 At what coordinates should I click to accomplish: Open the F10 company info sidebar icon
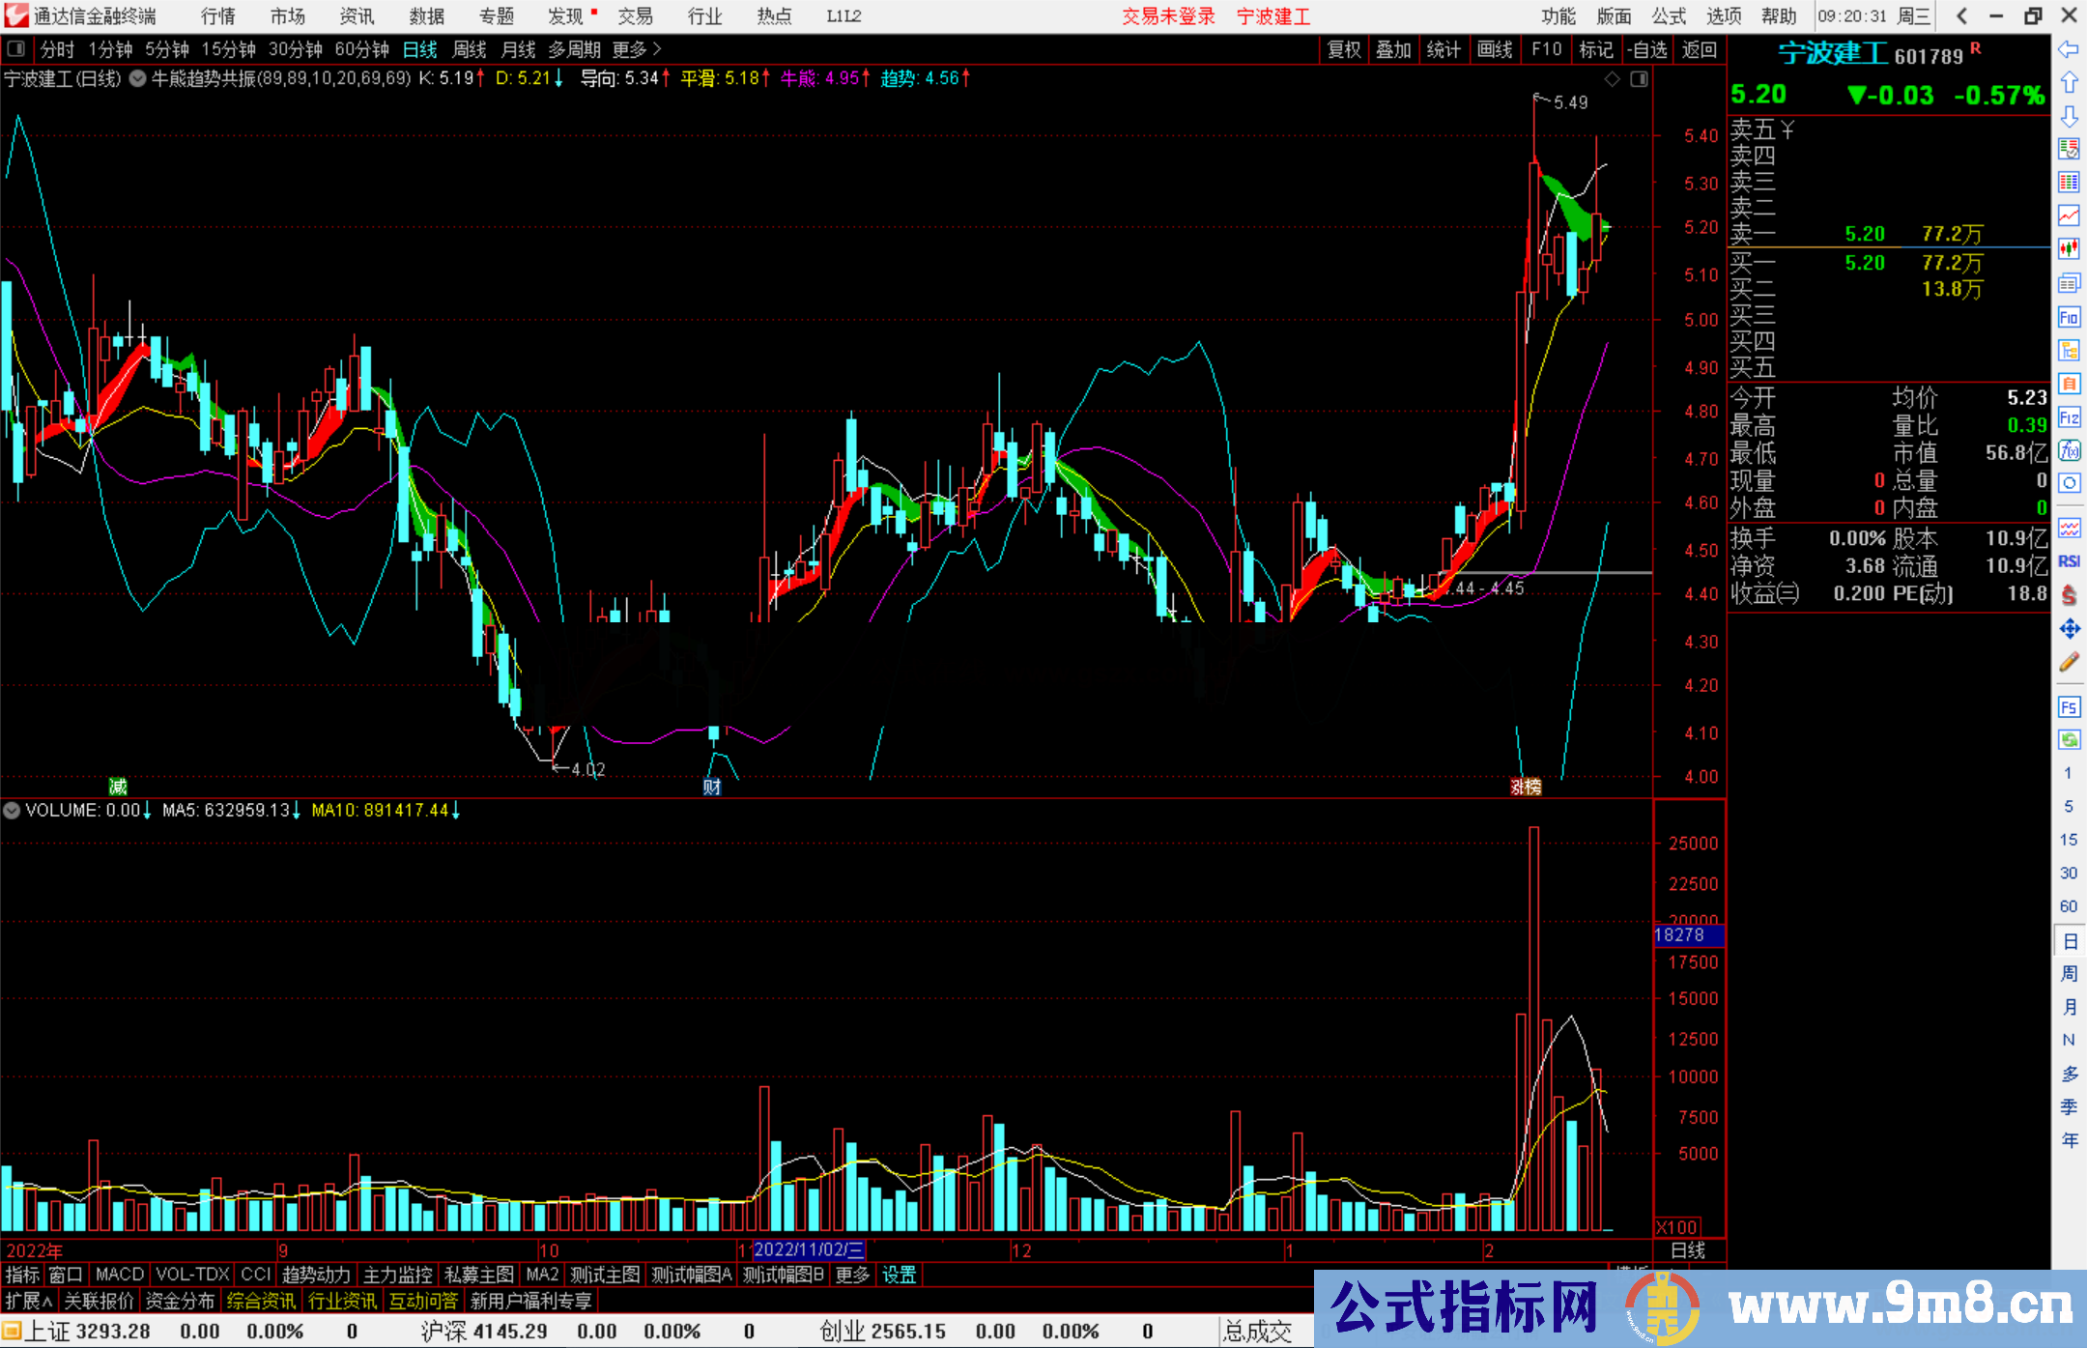(x=2069, y=317)
